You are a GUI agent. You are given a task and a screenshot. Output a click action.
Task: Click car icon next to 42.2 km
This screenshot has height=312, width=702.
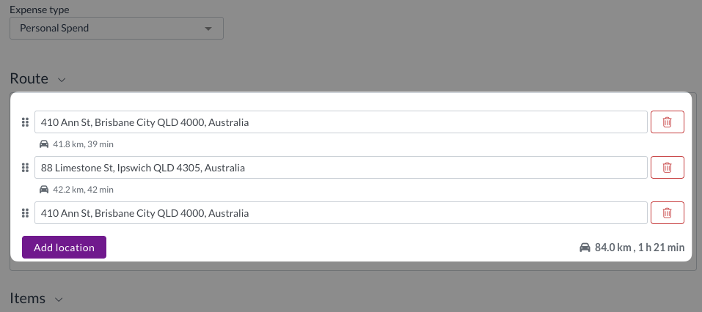44,190
